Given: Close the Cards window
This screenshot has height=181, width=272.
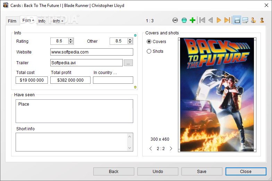Looking at the screenshot, I should 266,6.
